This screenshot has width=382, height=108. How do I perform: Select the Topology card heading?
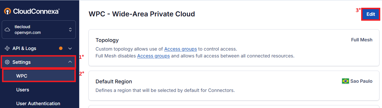(x=107, y=40)
